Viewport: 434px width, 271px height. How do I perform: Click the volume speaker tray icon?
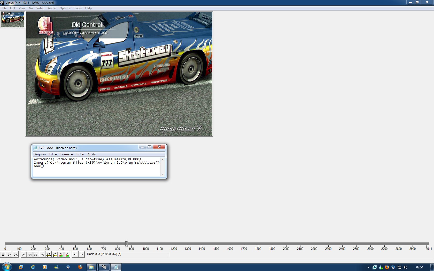click(405, 267)
